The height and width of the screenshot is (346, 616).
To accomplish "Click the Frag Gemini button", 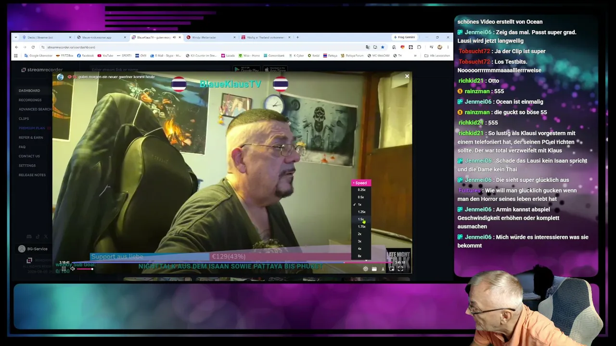I will tap(404, 37).
